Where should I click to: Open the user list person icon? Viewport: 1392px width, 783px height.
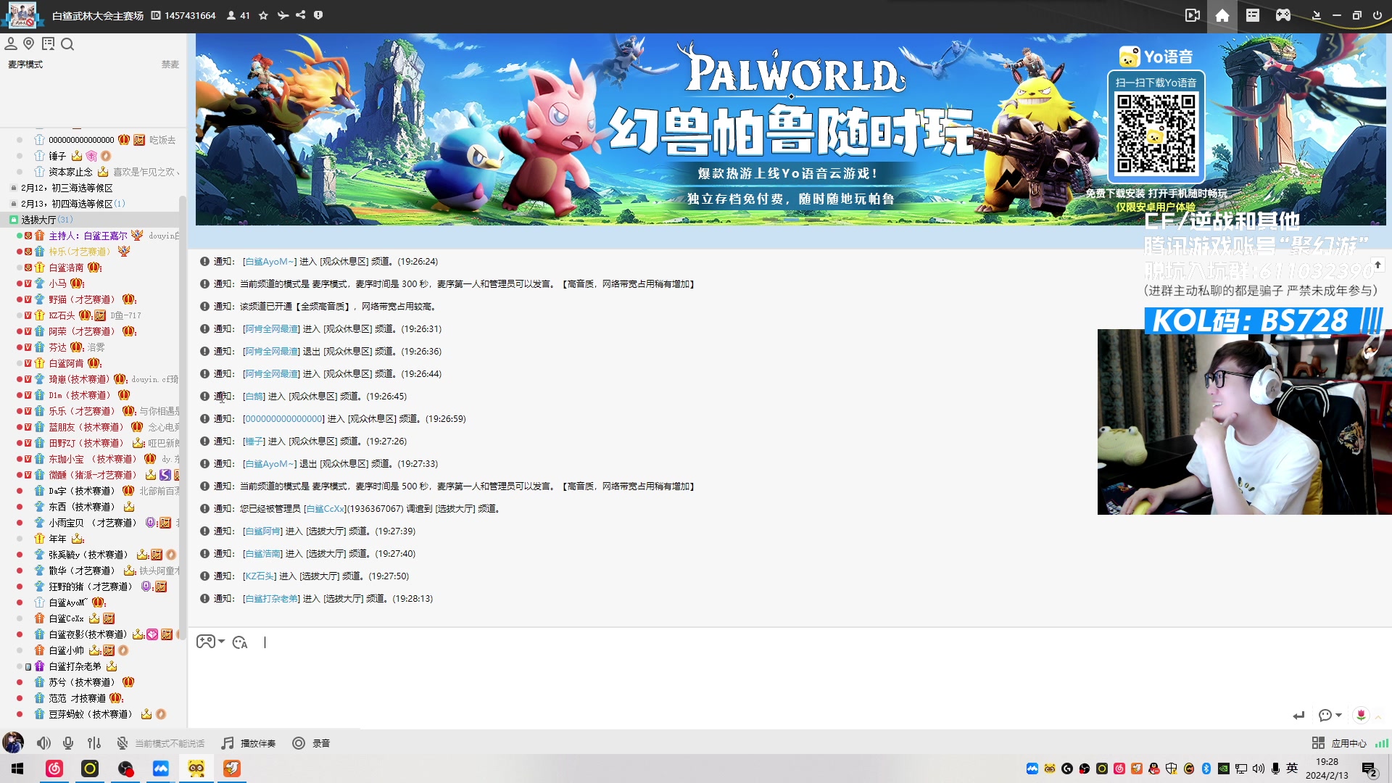[x=11, y=44]
